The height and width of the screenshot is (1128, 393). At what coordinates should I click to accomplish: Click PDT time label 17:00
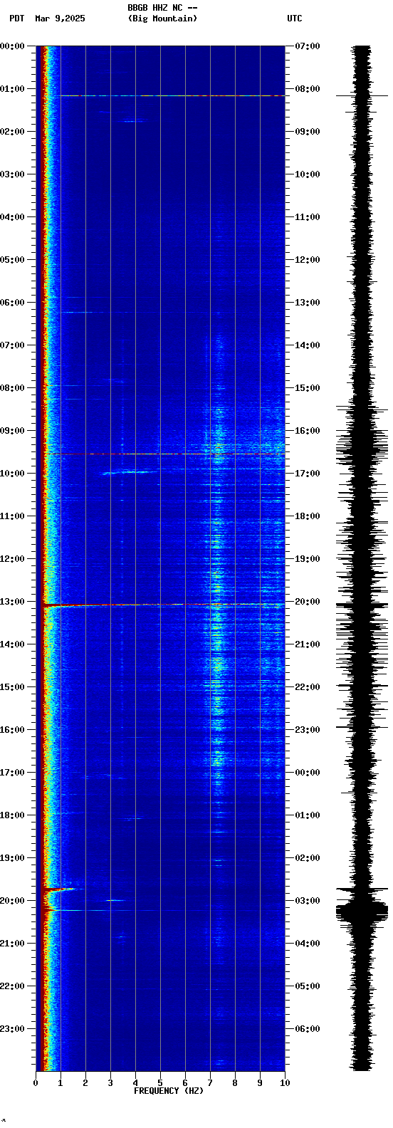coord(13,773)
